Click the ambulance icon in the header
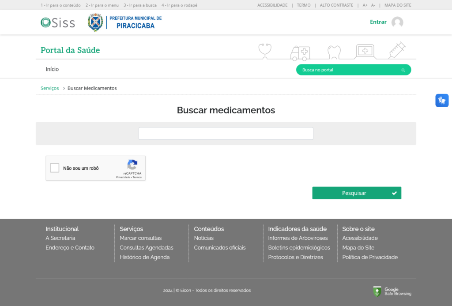The width and height of the screenshot is (452, 306). point(300,52)
